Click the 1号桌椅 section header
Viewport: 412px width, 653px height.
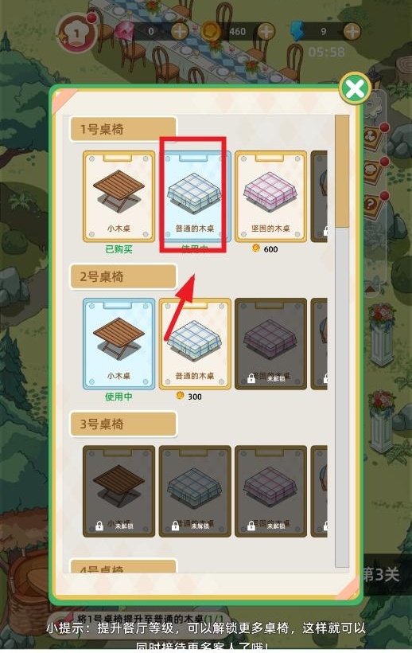coord(123,129)
